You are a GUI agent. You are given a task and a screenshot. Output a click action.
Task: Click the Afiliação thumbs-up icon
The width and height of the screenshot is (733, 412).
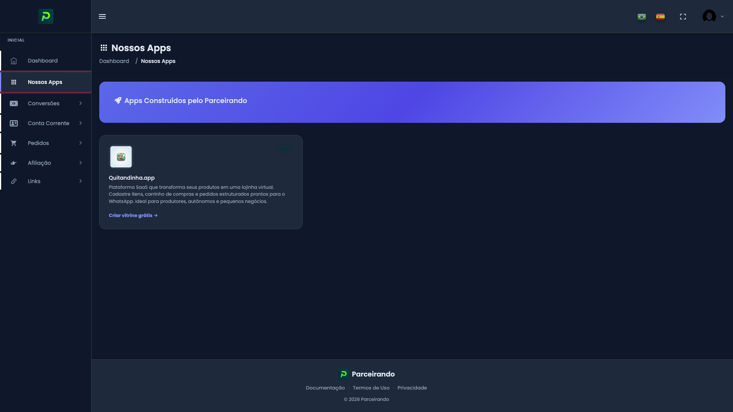click(14, 163)
